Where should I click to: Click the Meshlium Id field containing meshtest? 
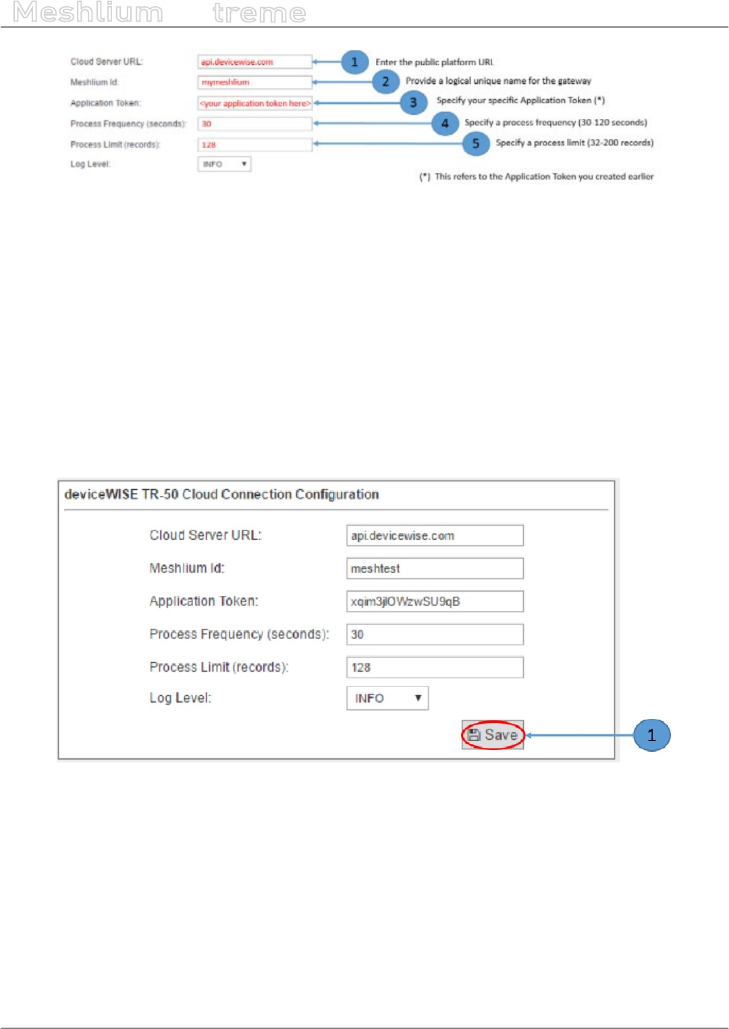(x=435, y=568)
